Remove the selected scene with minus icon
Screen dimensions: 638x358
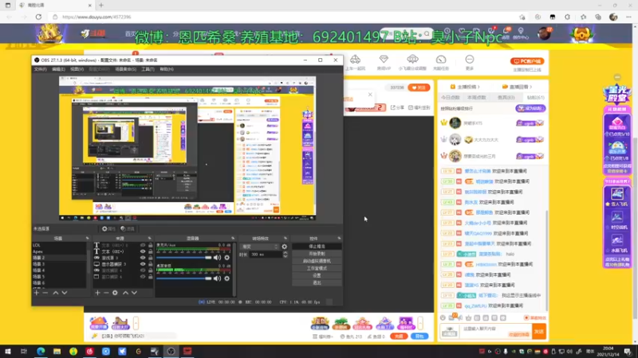45,293
